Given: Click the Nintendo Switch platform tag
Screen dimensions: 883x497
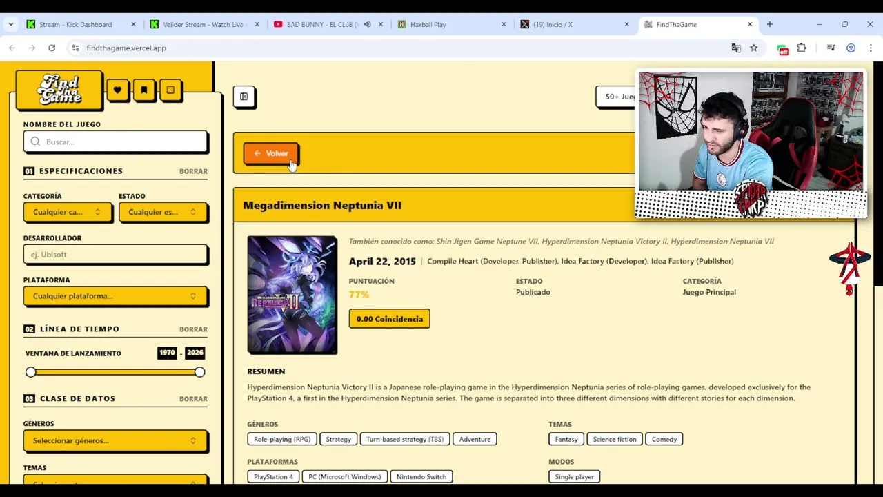Looking at the screenshot, I should [421, 476].
